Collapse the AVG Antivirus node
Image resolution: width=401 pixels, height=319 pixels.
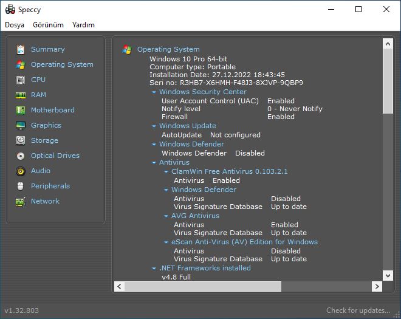point(166,216)
